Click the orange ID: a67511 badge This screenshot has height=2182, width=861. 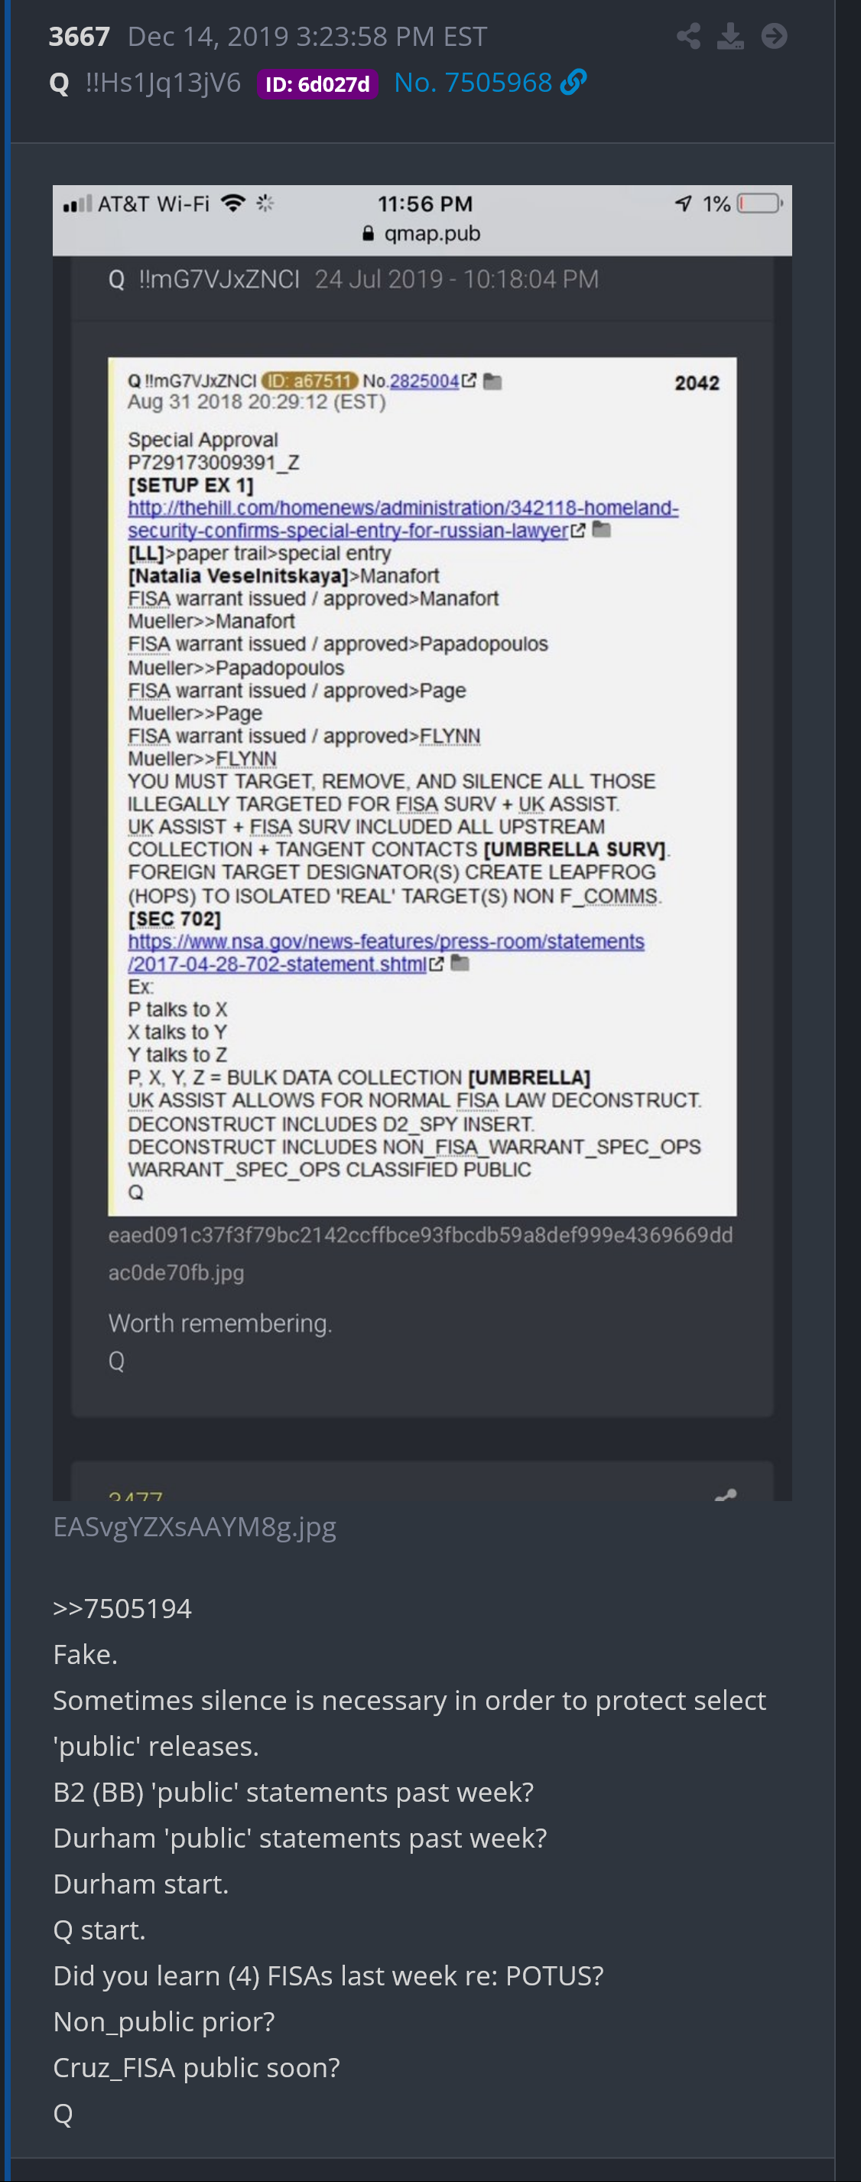309,381
